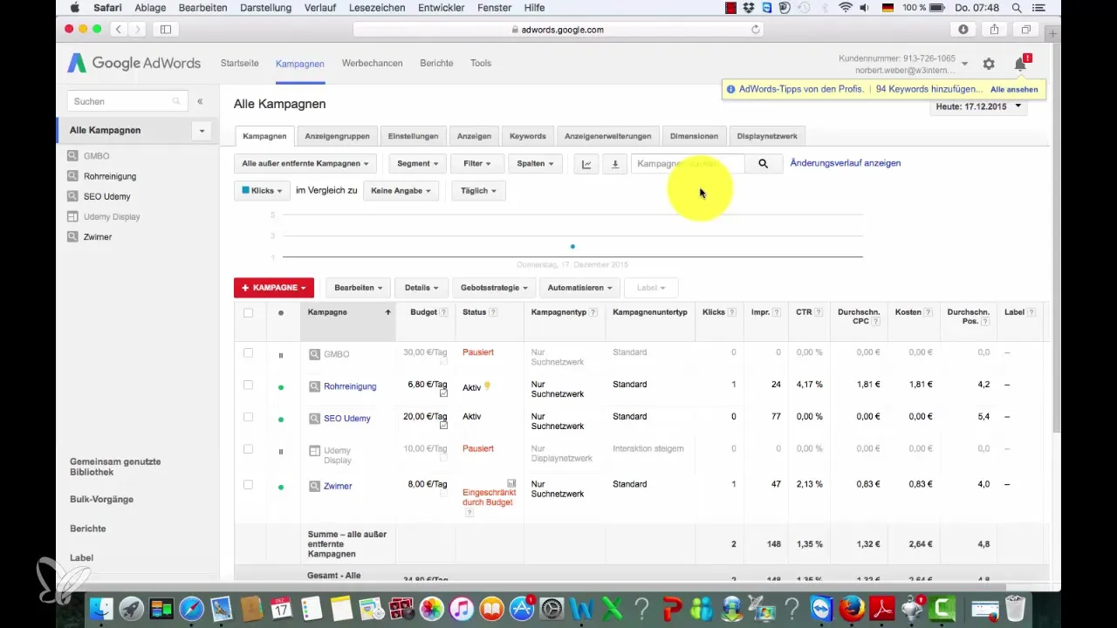Click the Safari share icon
Screen dimensions: 1117x628
pyautogui.click(x=995, y=30)
